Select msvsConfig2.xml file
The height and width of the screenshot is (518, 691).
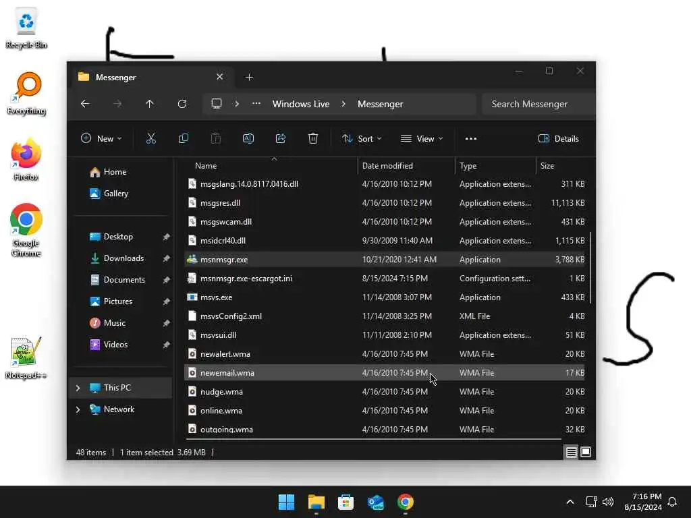pyautogui.click(x=384, y=316)
